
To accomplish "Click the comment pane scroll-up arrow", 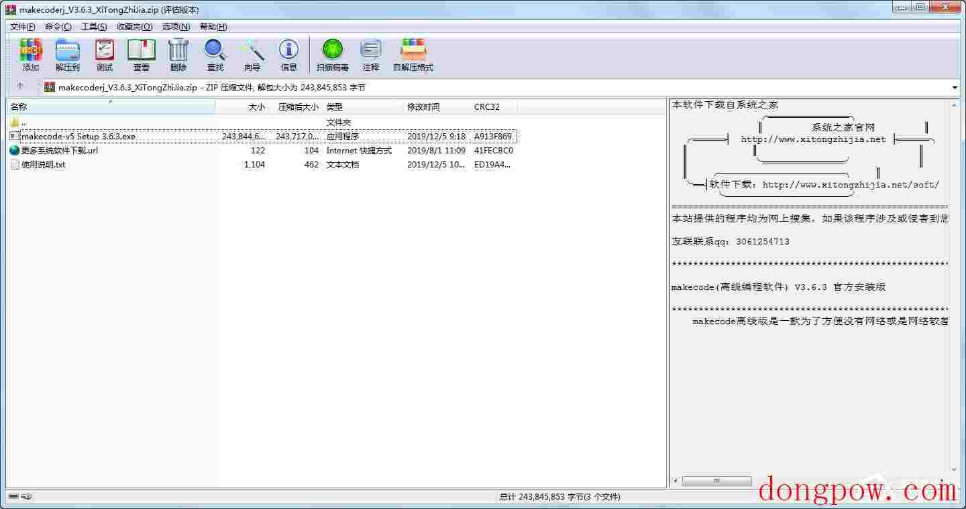I will click(954, 106).
